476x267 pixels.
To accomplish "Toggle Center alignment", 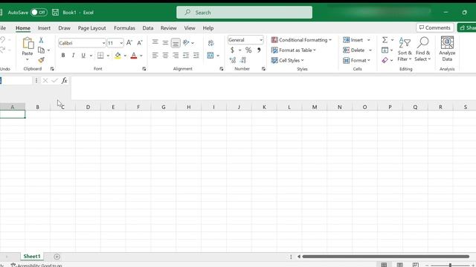I will pyautogui.click(x=165, y=56).
